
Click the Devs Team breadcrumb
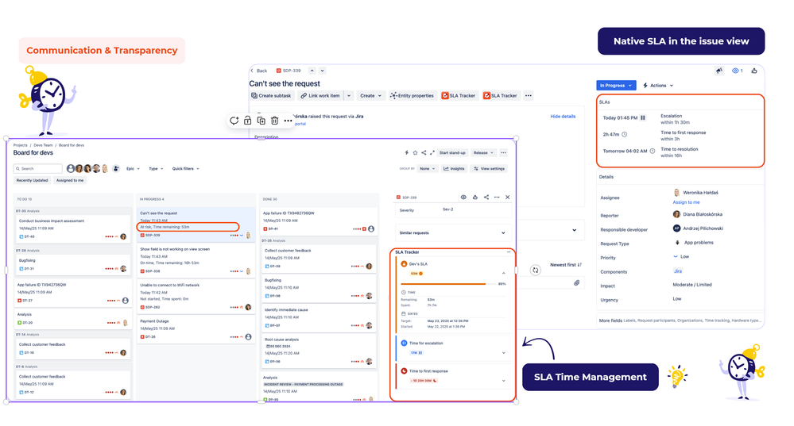pos(43,145)
